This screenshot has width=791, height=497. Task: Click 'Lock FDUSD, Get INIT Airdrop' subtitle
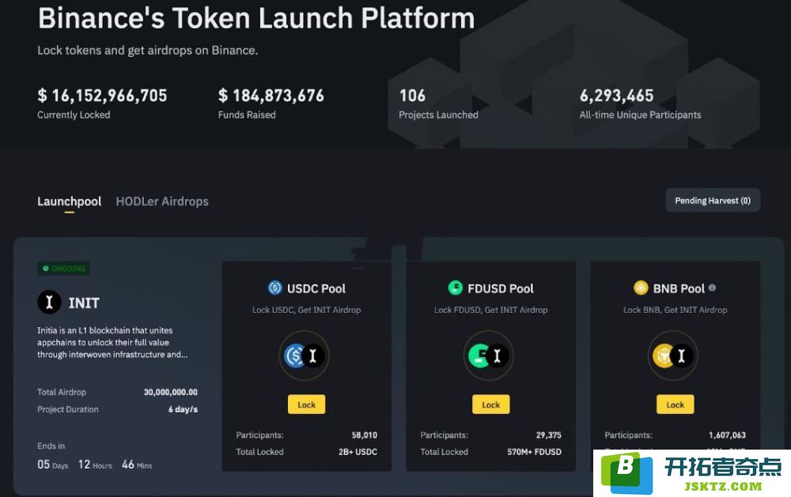tap(491, 310)
